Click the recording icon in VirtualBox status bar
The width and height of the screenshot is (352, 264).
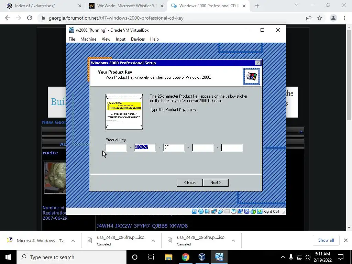point(240,211)
